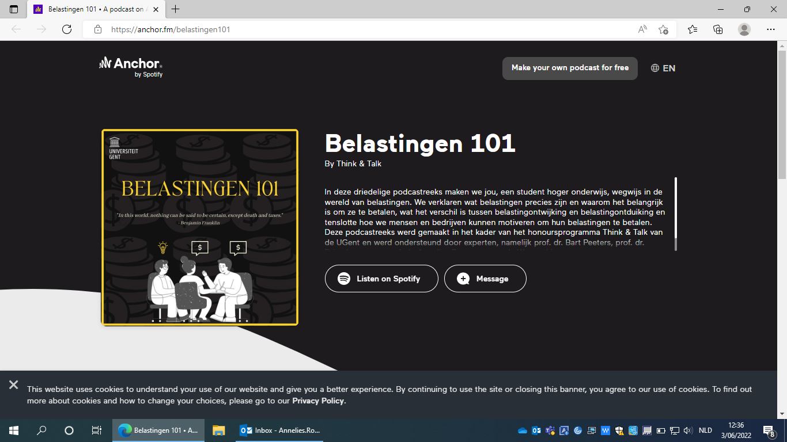Image resolution: width=787 pixels, height=442 pixels.
Task: Open Edge Settings and more menu
Action: coord(771,29)
